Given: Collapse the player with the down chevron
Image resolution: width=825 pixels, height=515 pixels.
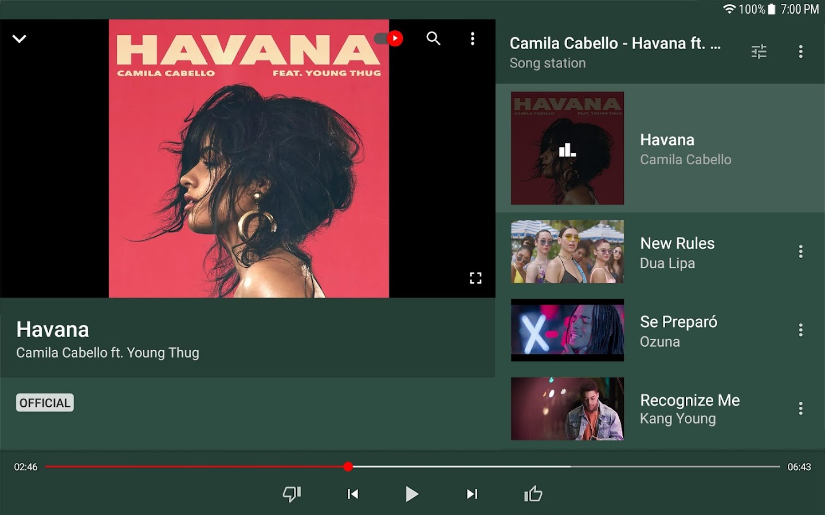Looking at the screenshot, I should [x=19, y=39].
